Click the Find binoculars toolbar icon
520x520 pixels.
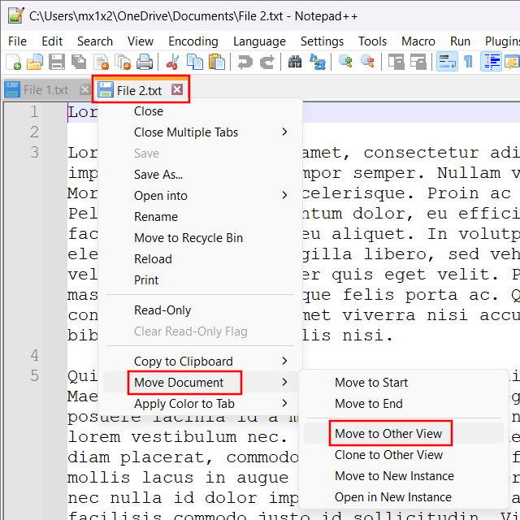click(x=295, y=62)
